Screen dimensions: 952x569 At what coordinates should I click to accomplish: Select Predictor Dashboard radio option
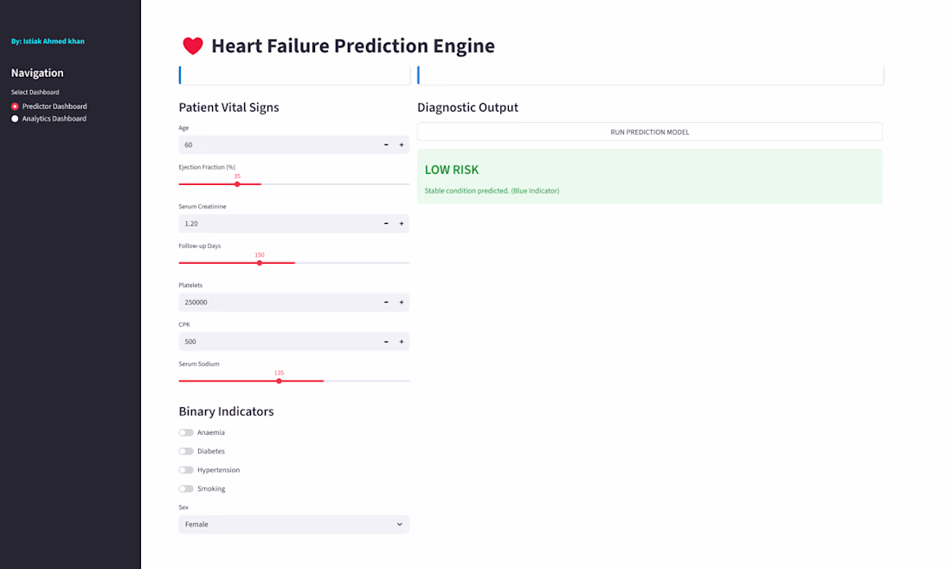15,106
